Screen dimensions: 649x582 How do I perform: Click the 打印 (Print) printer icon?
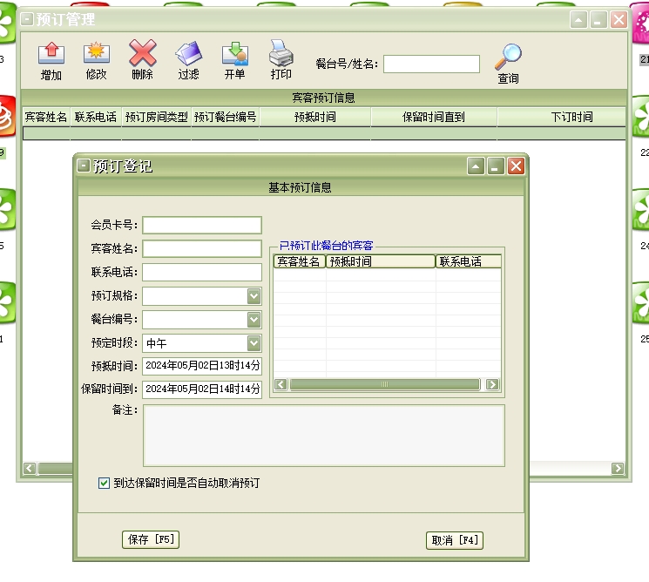click(x=281, y=54)
